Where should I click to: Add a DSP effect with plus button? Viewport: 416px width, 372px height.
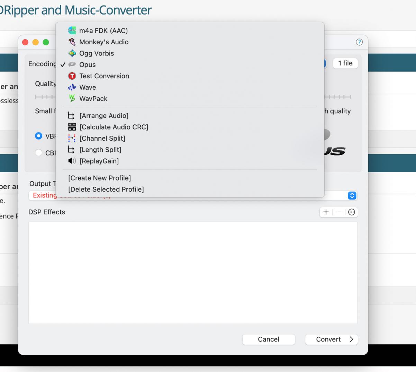point(326,212)
